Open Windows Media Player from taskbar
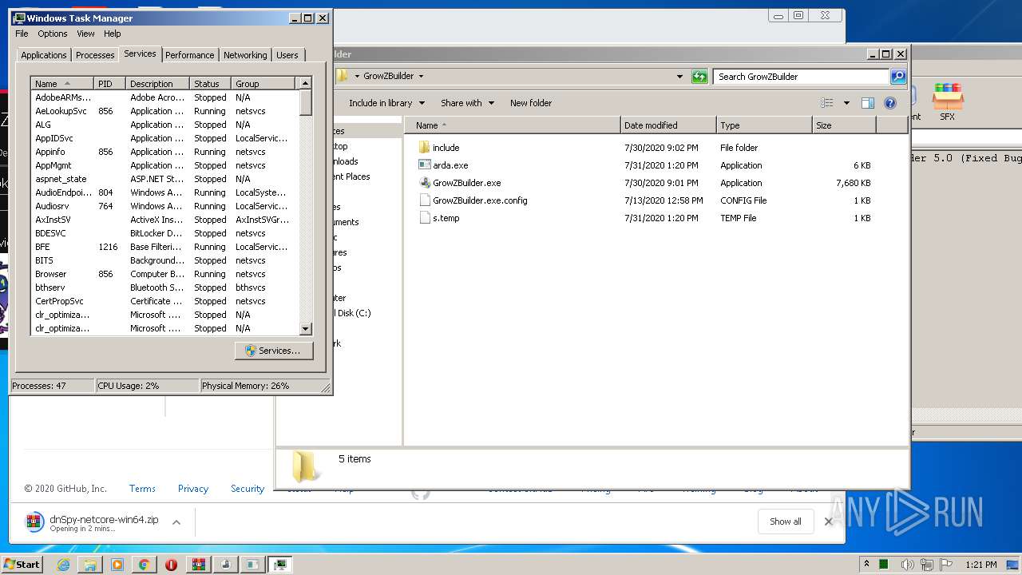 (x=117, y=565)
